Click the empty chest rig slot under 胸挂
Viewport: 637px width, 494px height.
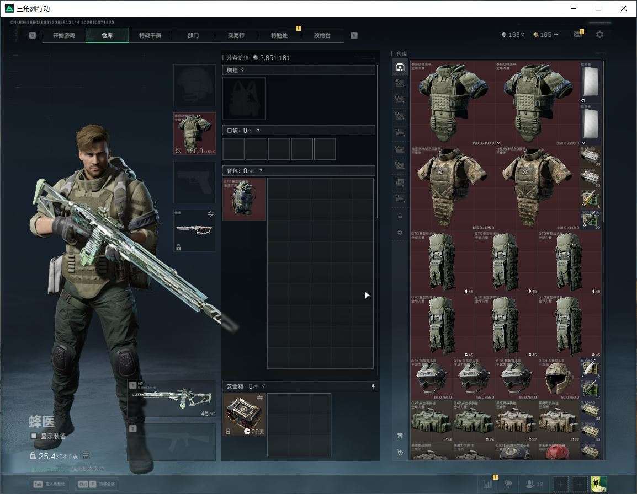(244, 98)
